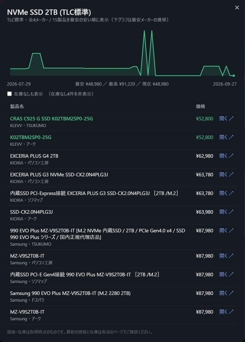Click product name 内蔵SSD PCI-Express接続 EXCERIA PLUS G3
Screen dimensions: 245x342
click(x=94, y=193)
